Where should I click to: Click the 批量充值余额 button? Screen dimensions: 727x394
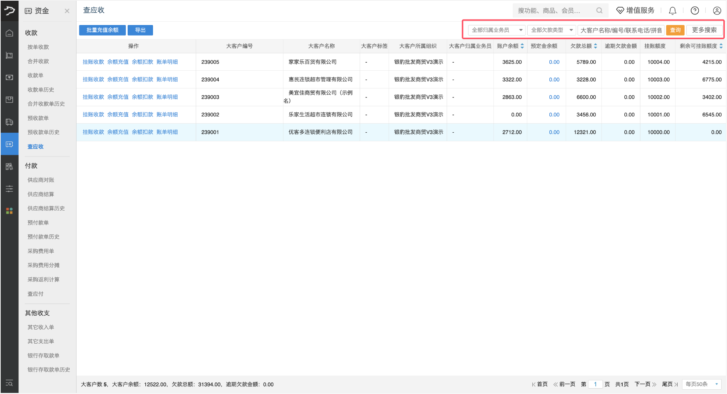pos(102,30)
